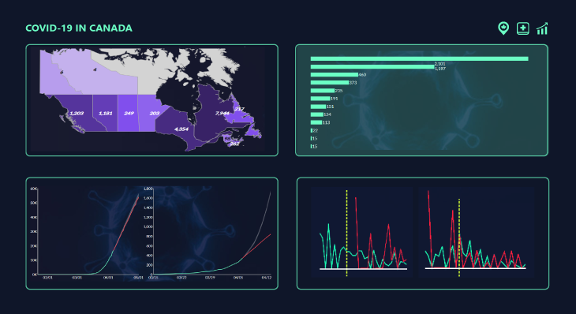The image size is (576, 314).
Task: Click the 02/01 date axis label
Action: click(x=47, y=278)
